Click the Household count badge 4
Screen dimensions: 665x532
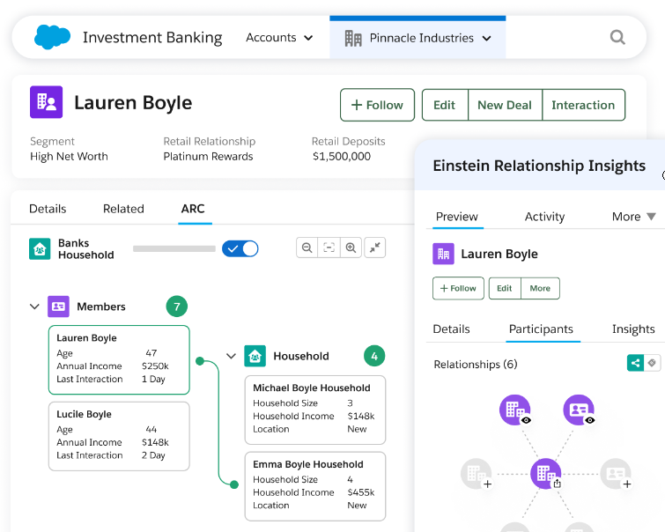point(374,356)
